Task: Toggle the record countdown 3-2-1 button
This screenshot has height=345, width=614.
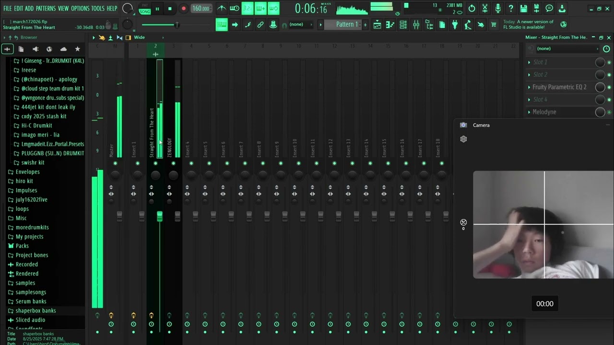Action: point(248,9)
